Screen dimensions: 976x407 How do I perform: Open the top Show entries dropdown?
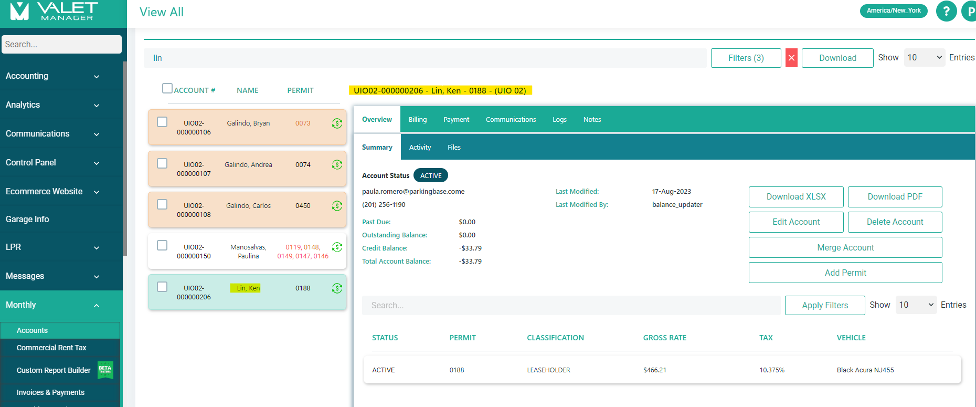(x=924, y=58)
